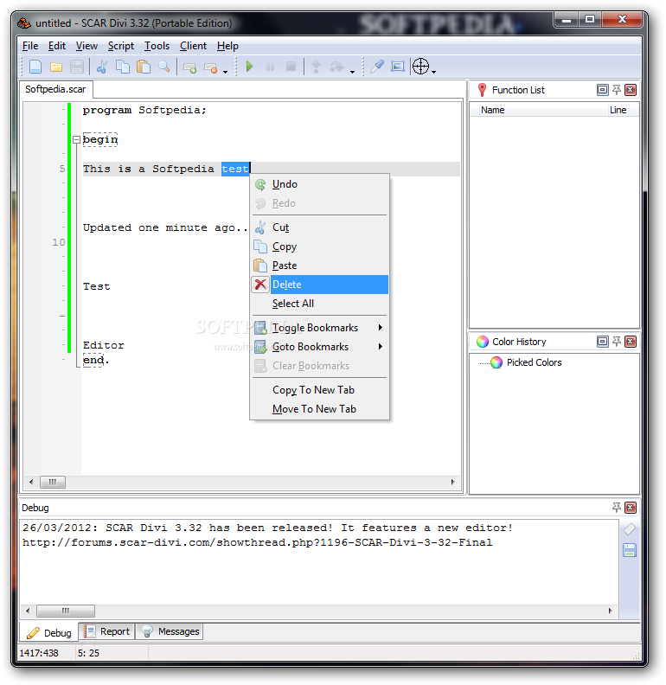Open the Script menu
This screenshot has width=666, height=685.
120,46
